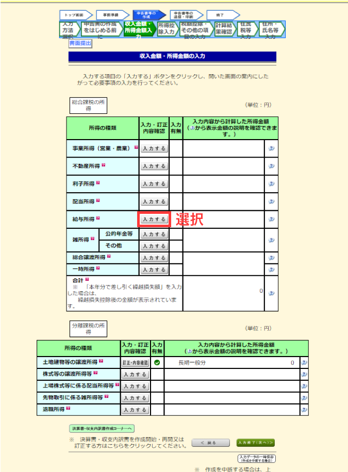Go to トップ画面 step
Screen dimensions: 348x472
point(76,15)
